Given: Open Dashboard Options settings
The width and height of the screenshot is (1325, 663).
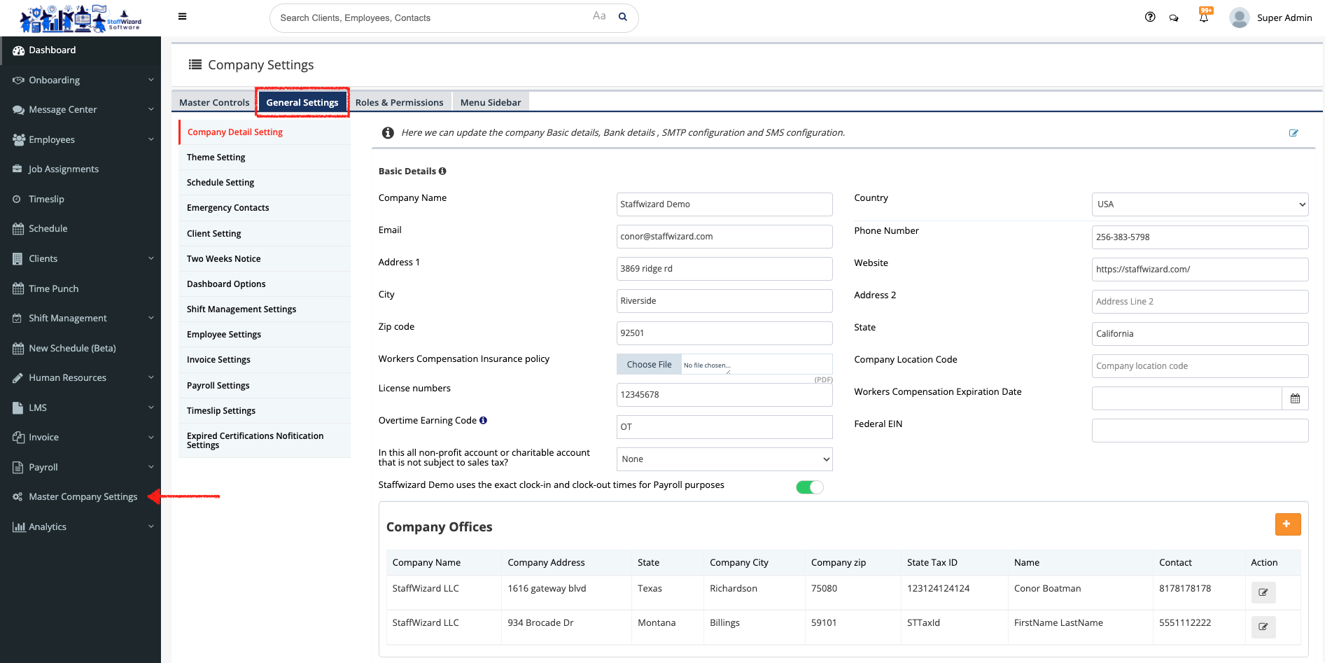Looking at the screenshot, I should click(265, 284).
